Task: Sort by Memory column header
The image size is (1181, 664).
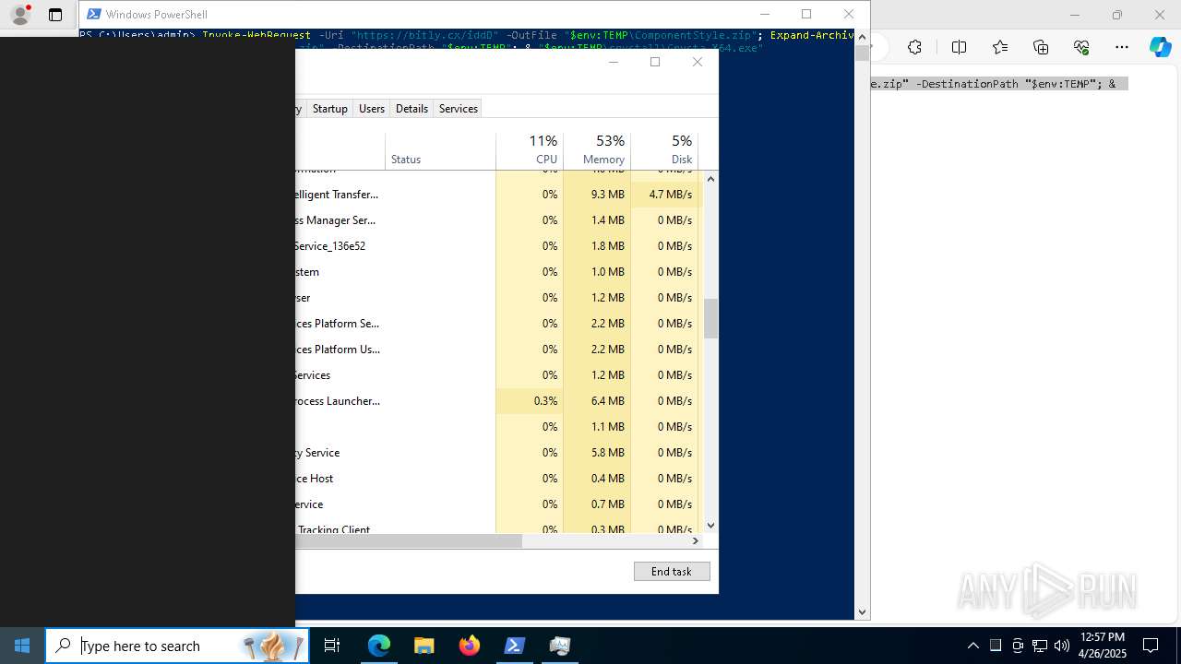Action: click(x=597, y=150)
